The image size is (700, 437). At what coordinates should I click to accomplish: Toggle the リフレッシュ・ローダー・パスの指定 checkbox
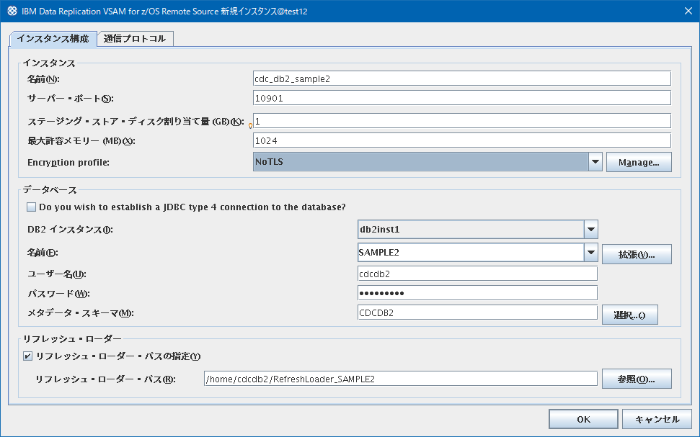pyautogui.click(x=27, y=356)
